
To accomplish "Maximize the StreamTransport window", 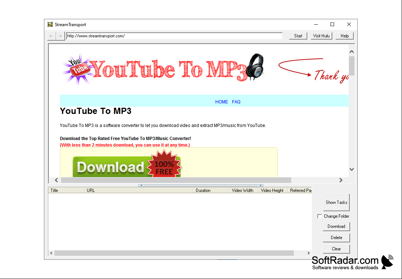I will [x=332, y=24].
